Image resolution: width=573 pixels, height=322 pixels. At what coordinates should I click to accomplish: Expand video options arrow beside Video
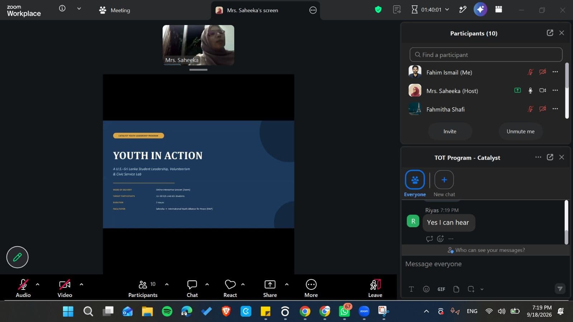pyautogui.click(x=81, y=284)
